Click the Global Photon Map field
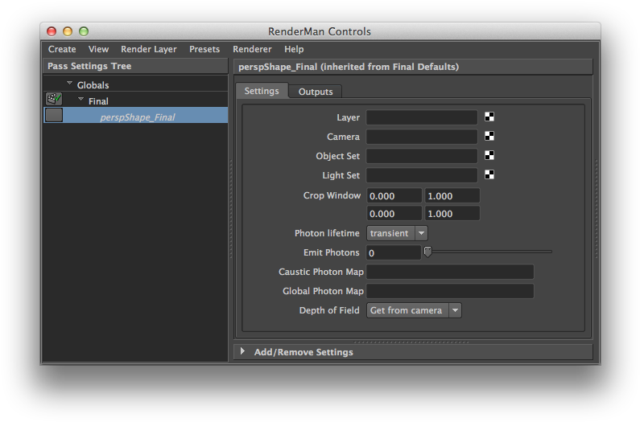 (x=450, y=291)
